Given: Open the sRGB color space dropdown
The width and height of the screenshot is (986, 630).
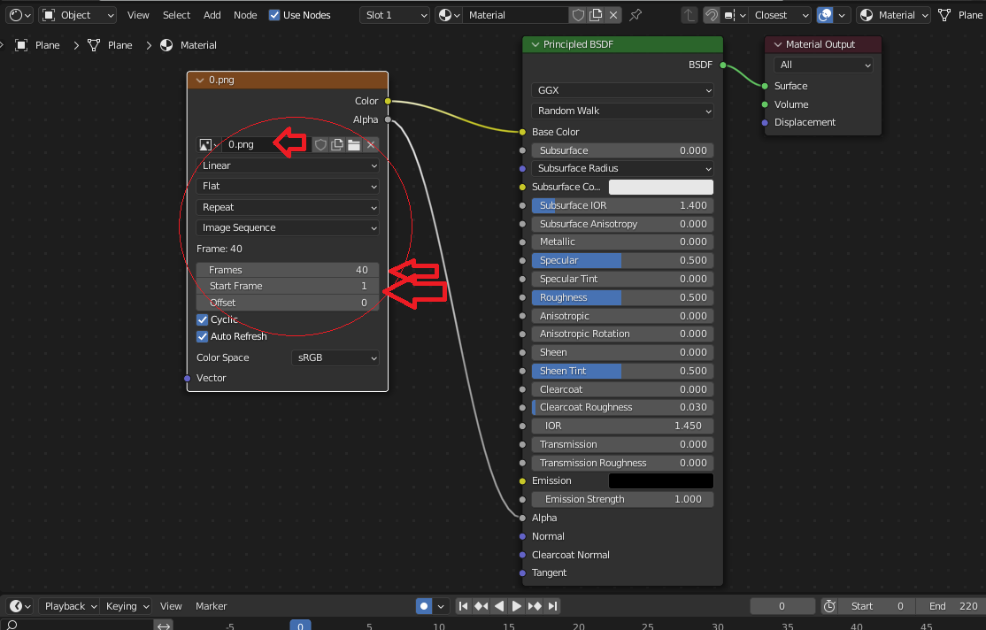Looking at the screenshot, I should pyautogui.click(x=335, y=357).
